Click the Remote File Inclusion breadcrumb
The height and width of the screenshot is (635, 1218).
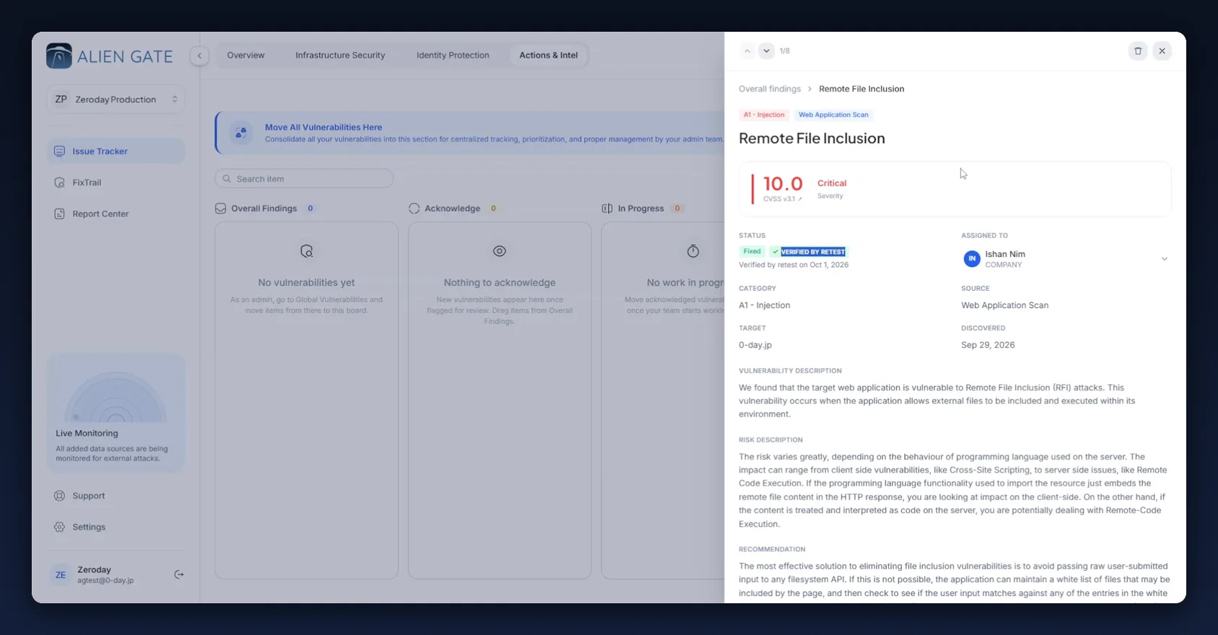(862, 89)
